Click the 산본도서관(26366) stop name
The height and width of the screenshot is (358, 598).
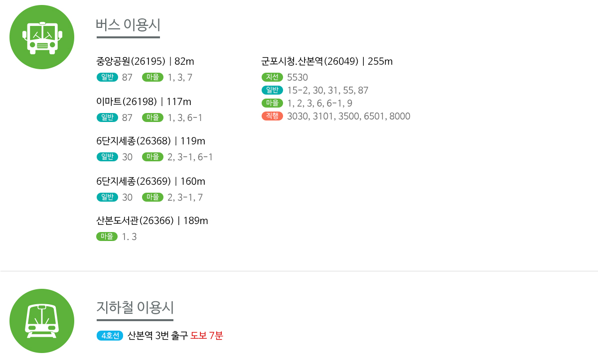pyautogui.click(x=135, y=221)
